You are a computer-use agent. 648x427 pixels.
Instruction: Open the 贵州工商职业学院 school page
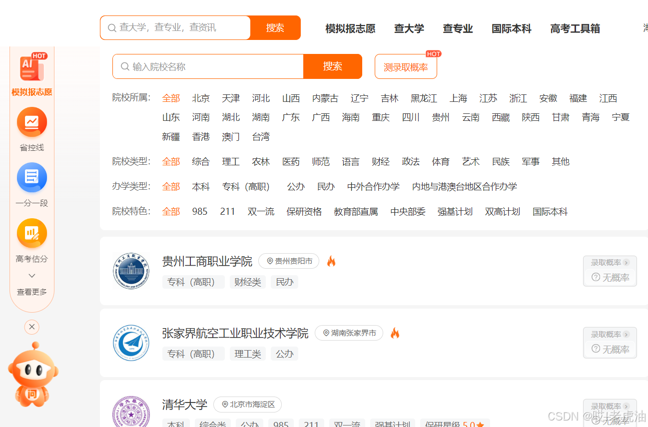tap(207, 261)
